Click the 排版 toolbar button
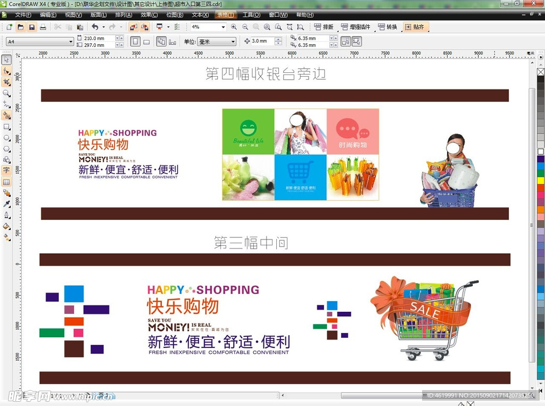The height and width of the screenshot is (406, 545). point(324,27)
